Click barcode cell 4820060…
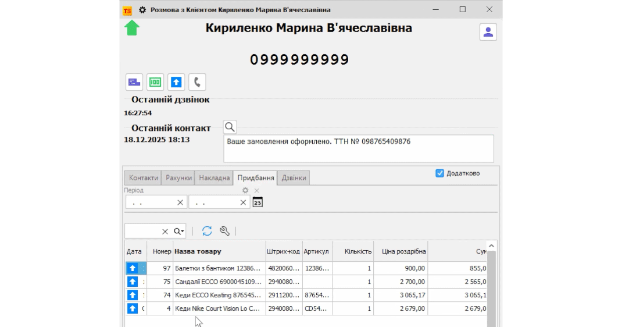Viewport: 622px width, 327px height. [284, 268]
